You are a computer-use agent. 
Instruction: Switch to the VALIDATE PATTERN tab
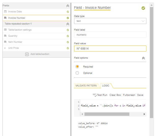point(86,86)
